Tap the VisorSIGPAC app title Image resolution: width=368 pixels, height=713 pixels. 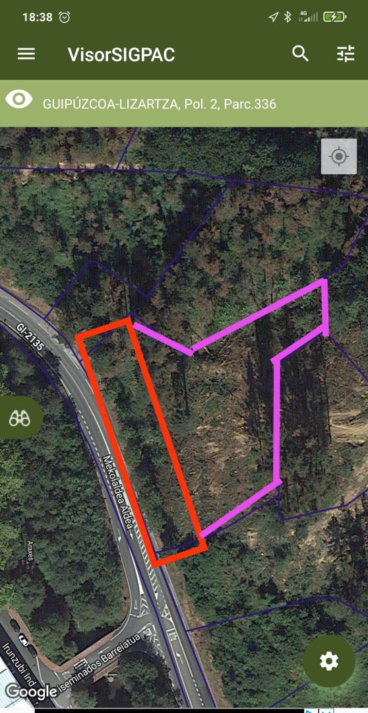(121, 55)
